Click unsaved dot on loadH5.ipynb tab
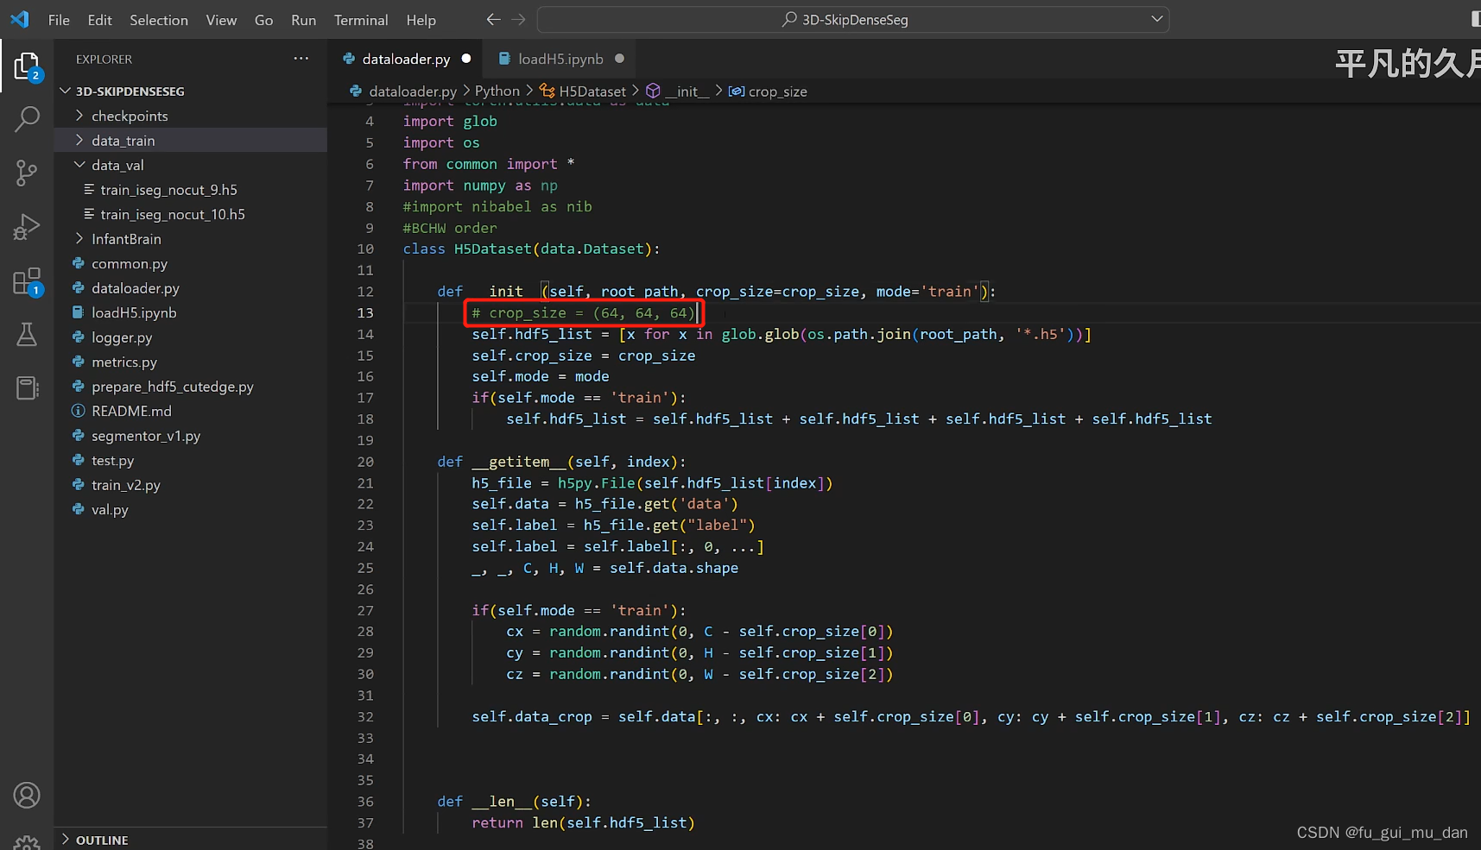Viewport: 1481px width, 850px height. (619, 59)
